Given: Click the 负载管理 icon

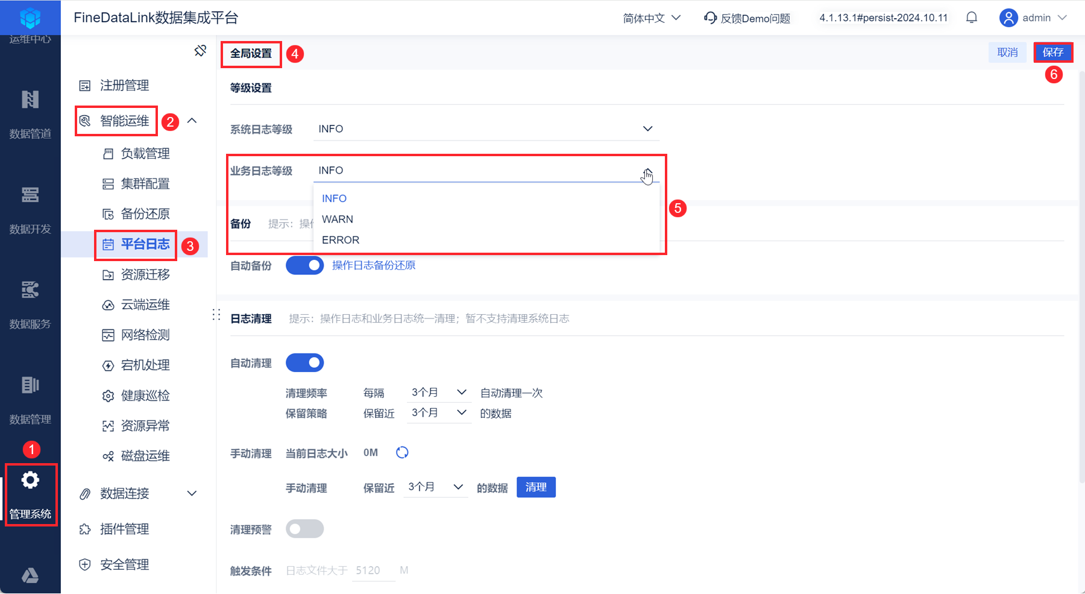Looking at the screenshot, I should (108, 154).
